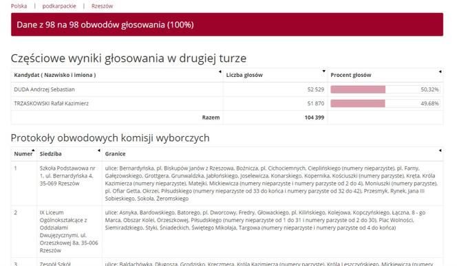Open the Rzeszów breadcrumb link
Image resolution: width=457 pixels, height=266 pixels.
pyautogui.click(x=102, y=5)
